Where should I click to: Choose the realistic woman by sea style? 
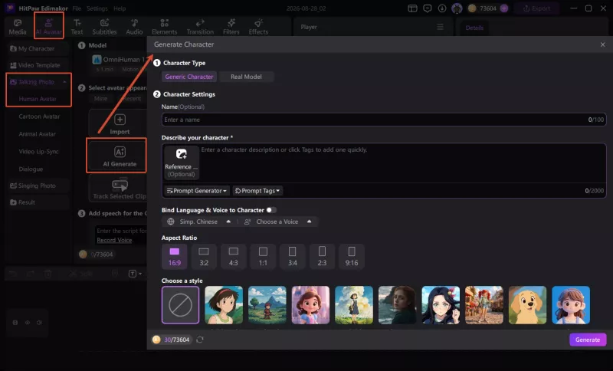click(397, 305)
